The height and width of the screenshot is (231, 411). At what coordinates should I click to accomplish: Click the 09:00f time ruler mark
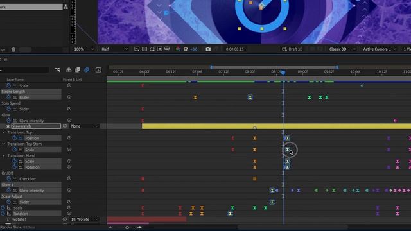tap(302, 71)
